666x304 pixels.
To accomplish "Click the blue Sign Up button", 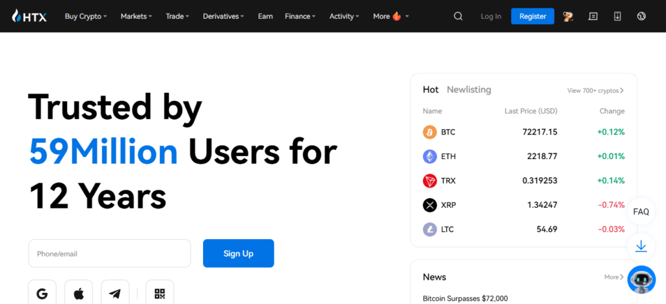I will pos(238,253).
